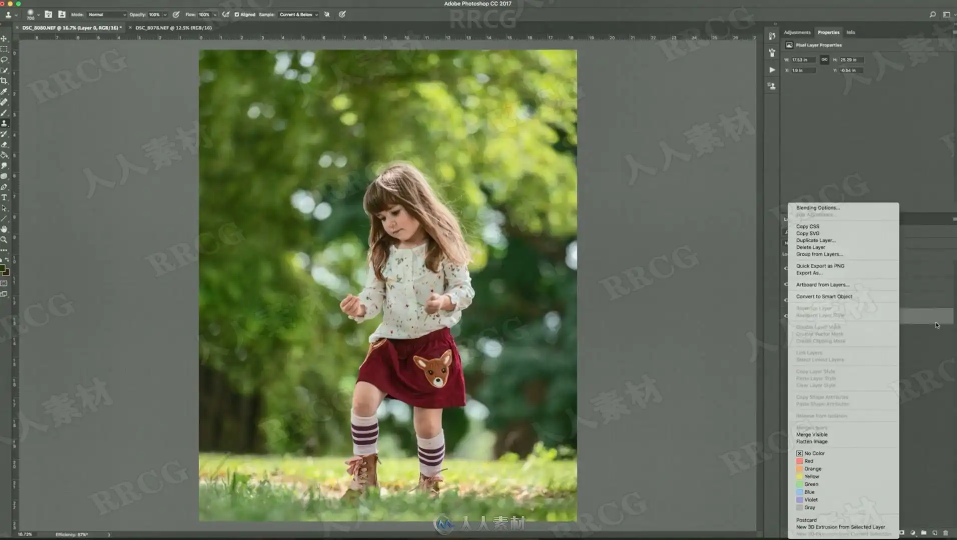Select the Line tool
The height and width of the screenshot is (540, 957).
pos(4,218)
